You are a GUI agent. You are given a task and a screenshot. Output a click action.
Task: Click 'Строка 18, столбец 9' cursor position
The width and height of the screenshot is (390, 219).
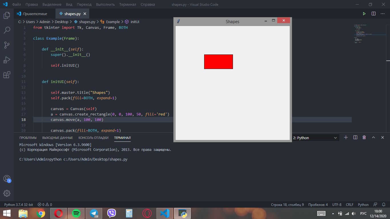click(x=287, y=205)
